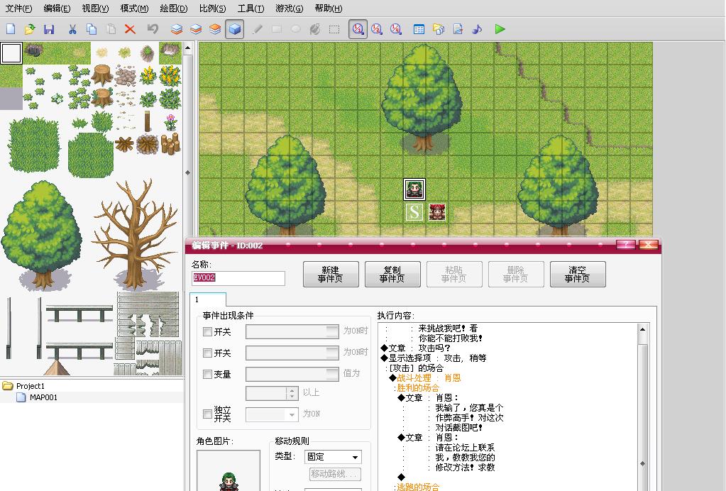The image size is (726, 491).
Task: Click the 删除事件页 button
Action: (x=516, y=275)
